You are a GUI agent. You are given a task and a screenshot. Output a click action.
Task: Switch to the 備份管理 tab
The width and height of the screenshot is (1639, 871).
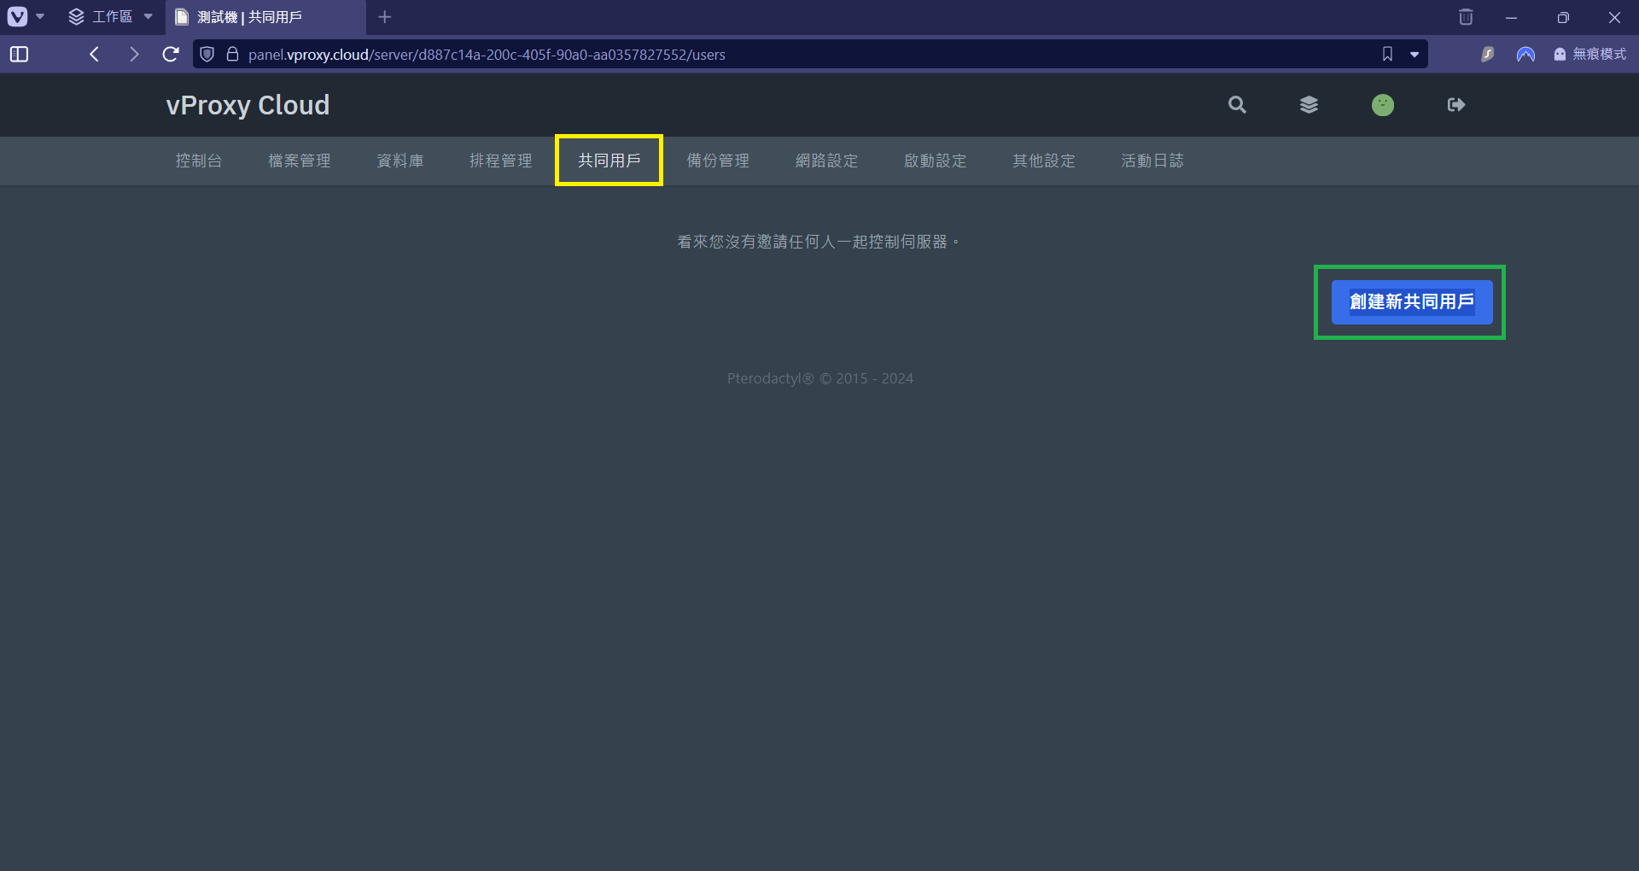[718, 161]
